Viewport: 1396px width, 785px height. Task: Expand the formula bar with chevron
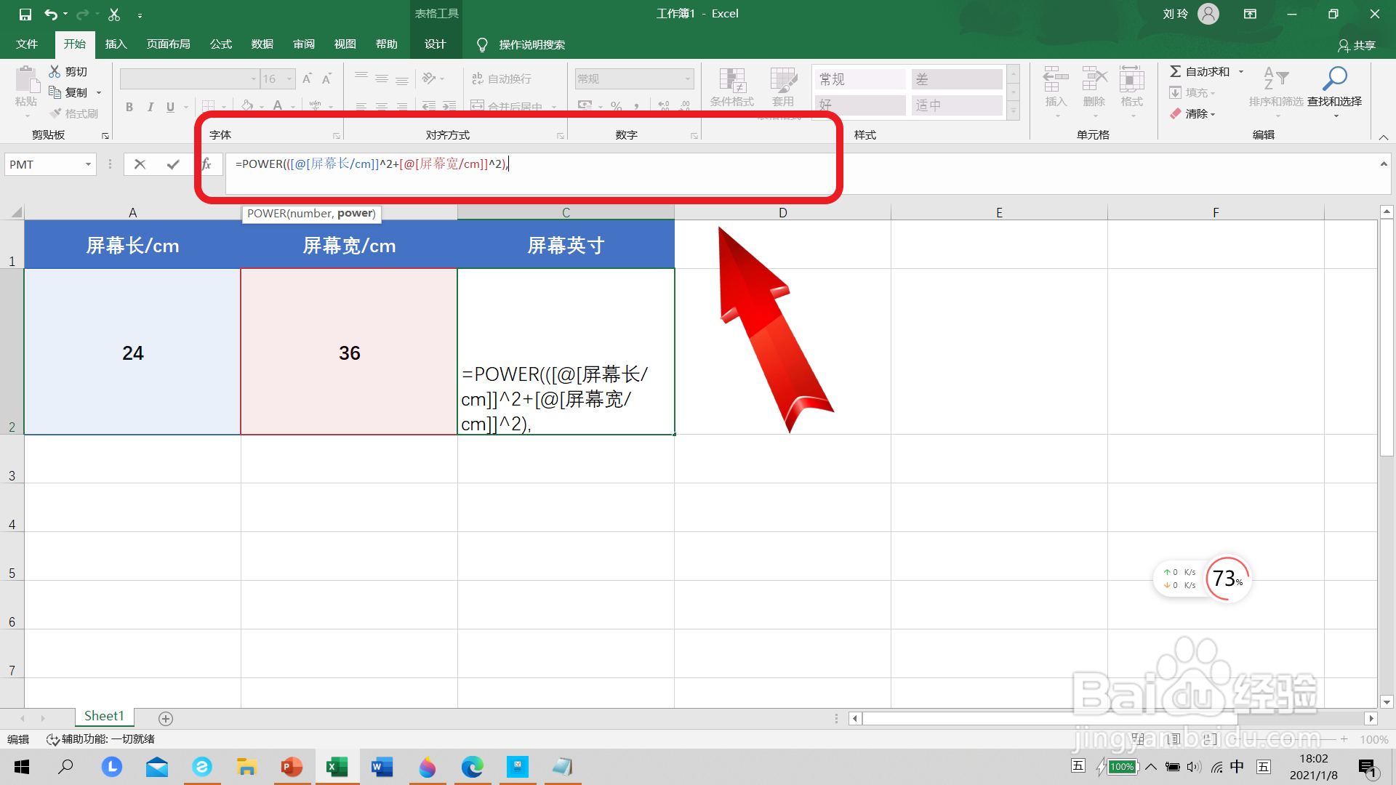pos(1383,164)
